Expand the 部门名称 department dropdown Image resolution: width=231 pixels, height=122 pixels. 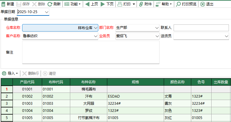(x=157, y=28)
